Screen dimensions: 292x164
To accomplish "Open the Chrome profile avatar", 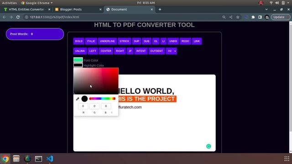I will (267, 17).
